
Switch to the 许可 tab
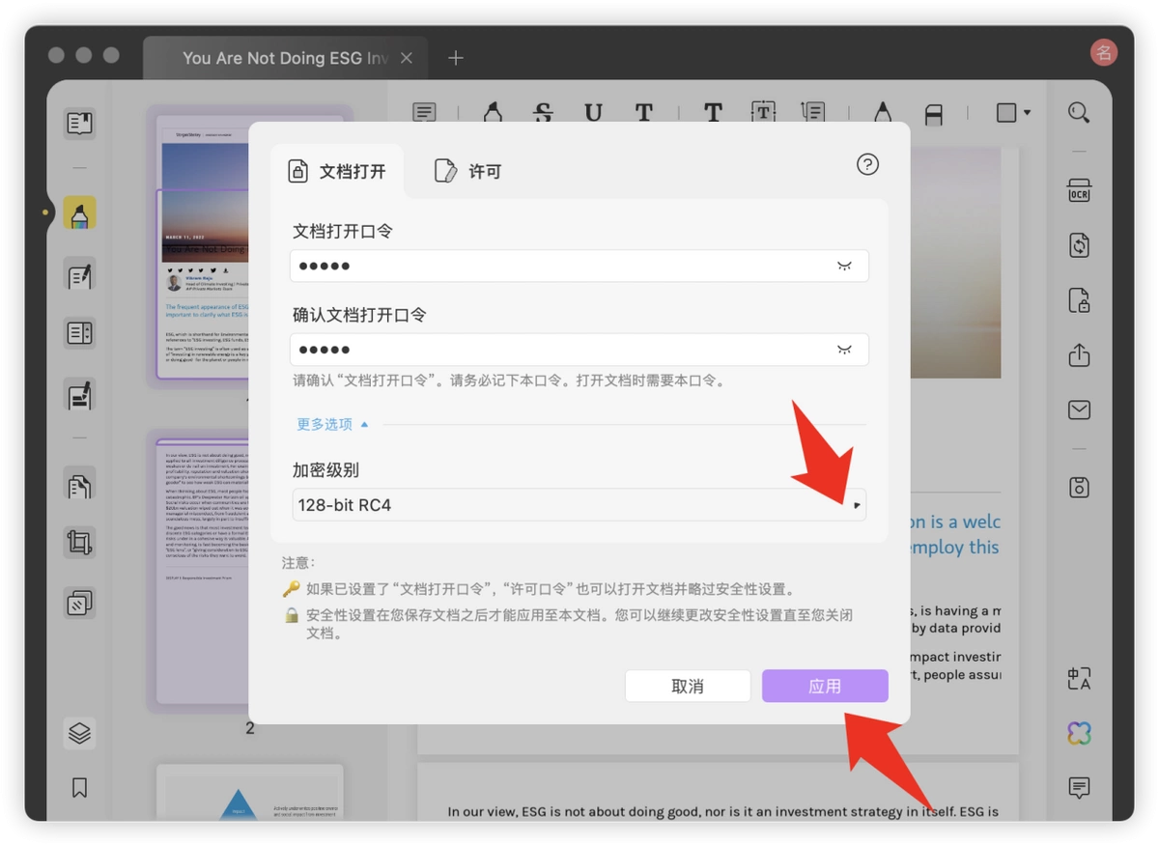pyautogui.click(x=467, y=172)
